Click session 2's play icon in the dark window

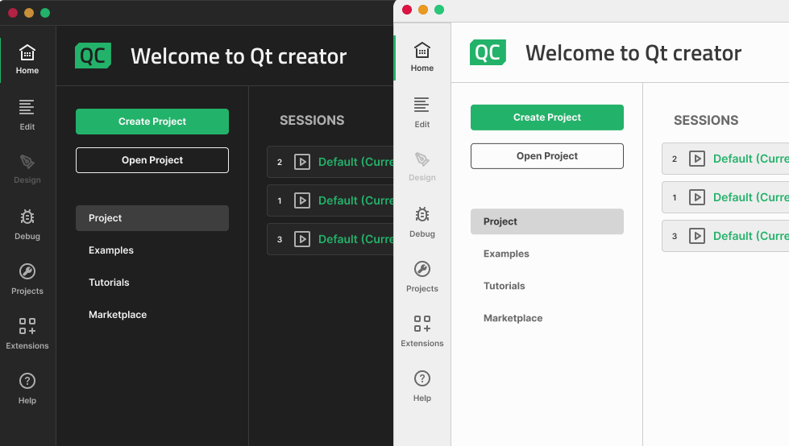pyautogui.click(x=302, y=162)
